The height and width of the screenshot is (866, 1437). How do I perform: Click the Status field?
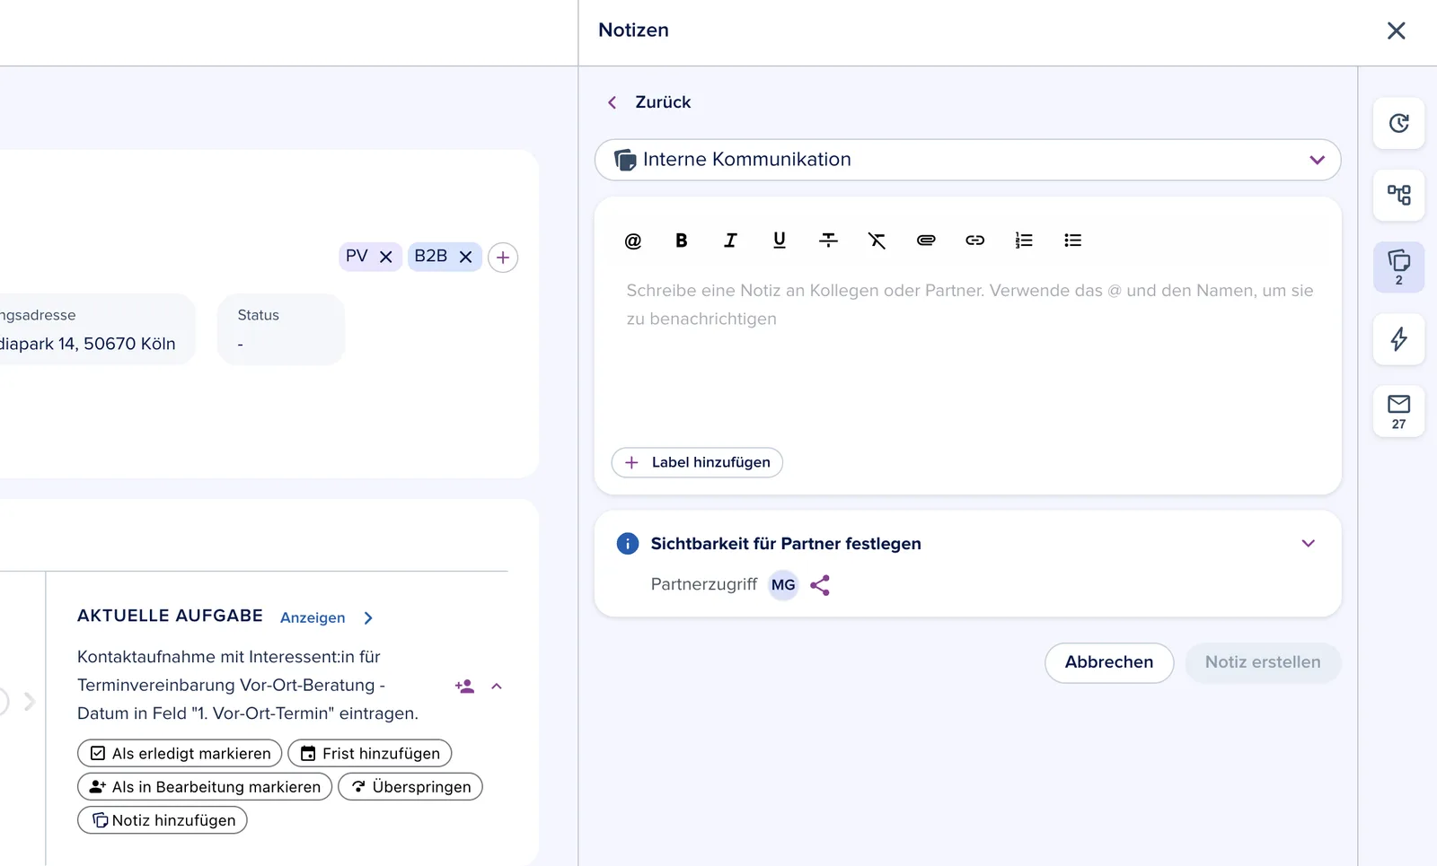tap(281, 329)
